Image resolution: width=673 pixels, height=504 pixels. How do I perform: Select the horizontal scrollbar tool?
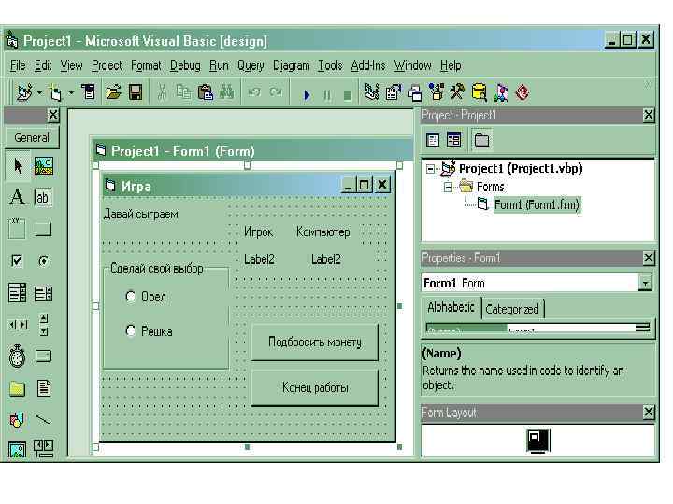coord(18,325)
